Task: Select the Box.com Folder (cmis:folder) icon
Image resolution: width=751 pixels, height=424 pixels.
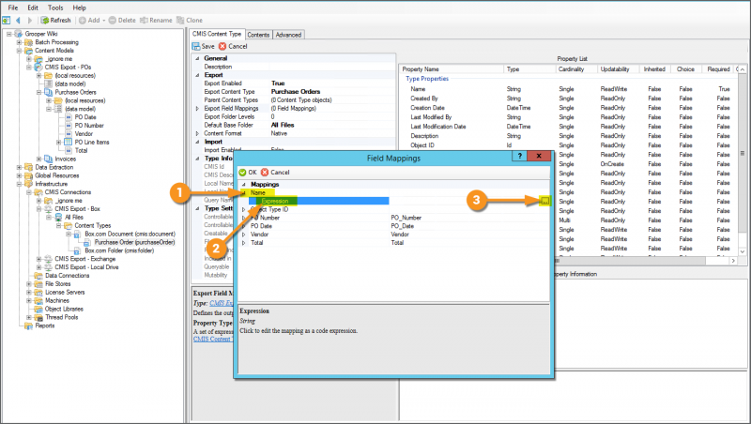Action: click(78, 250)
